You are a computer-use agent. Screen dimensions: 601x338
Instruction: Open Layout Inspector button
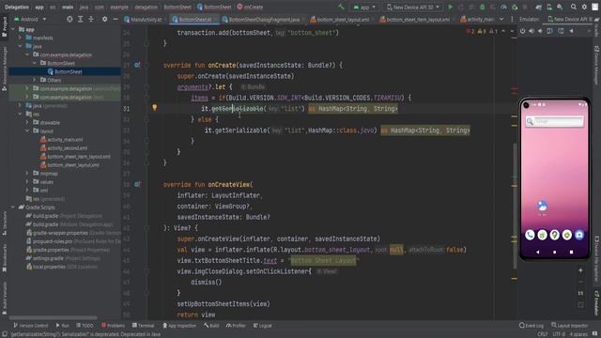(x=570, y=326)
